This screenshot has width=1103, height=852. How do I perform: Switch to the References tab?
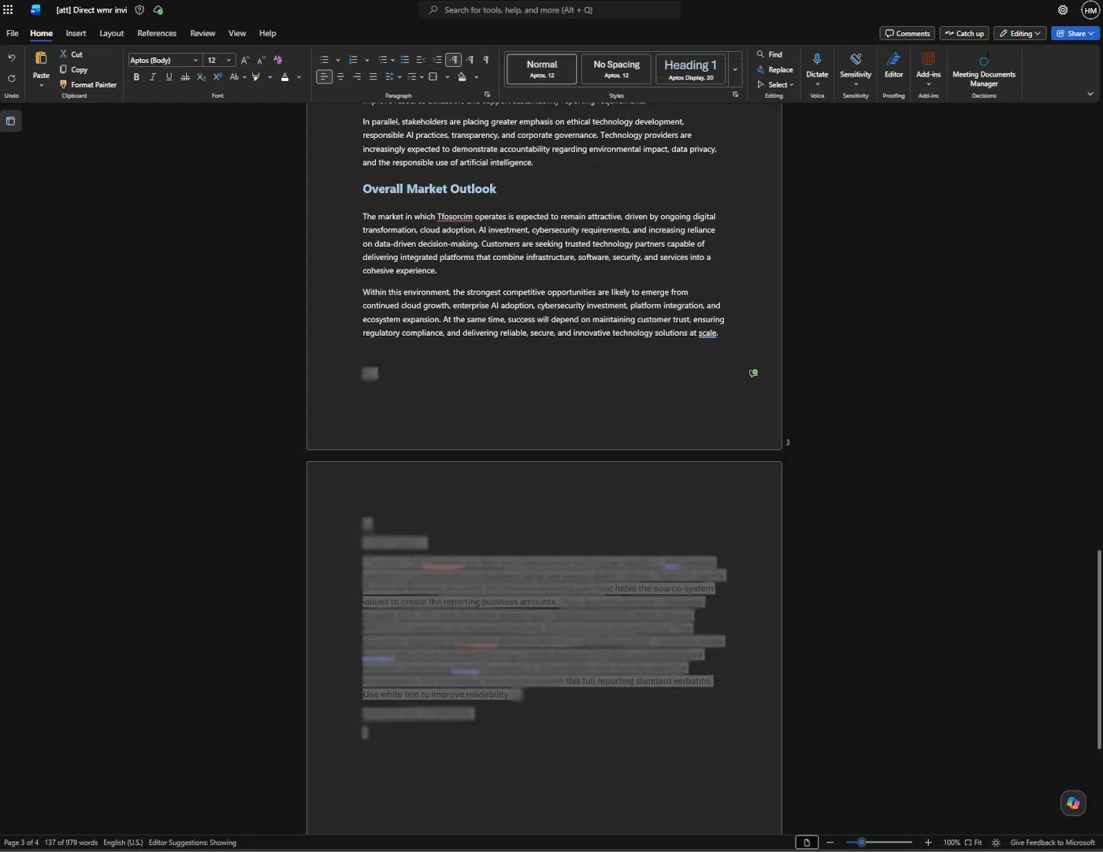point(157,33)
